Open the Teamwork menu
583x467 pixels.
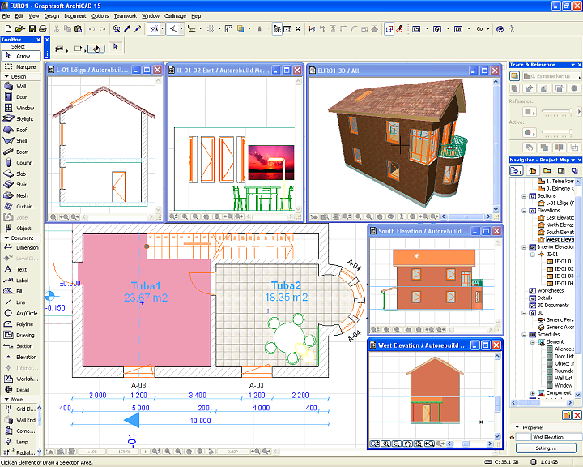pos(126,16)
